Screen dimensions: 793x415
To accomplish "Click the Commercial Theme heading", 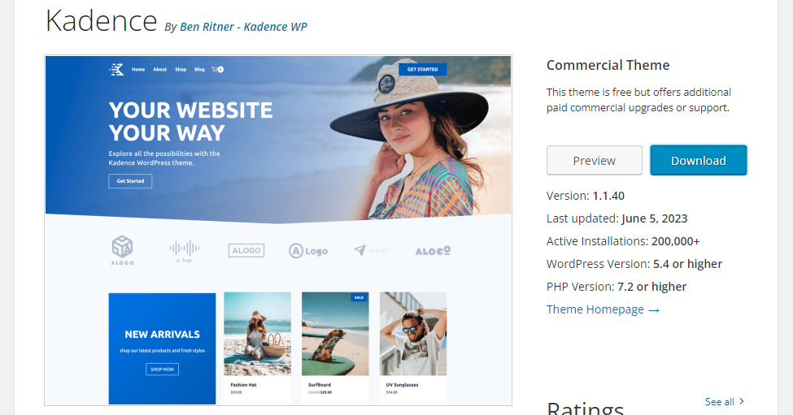I will [608, 65].
